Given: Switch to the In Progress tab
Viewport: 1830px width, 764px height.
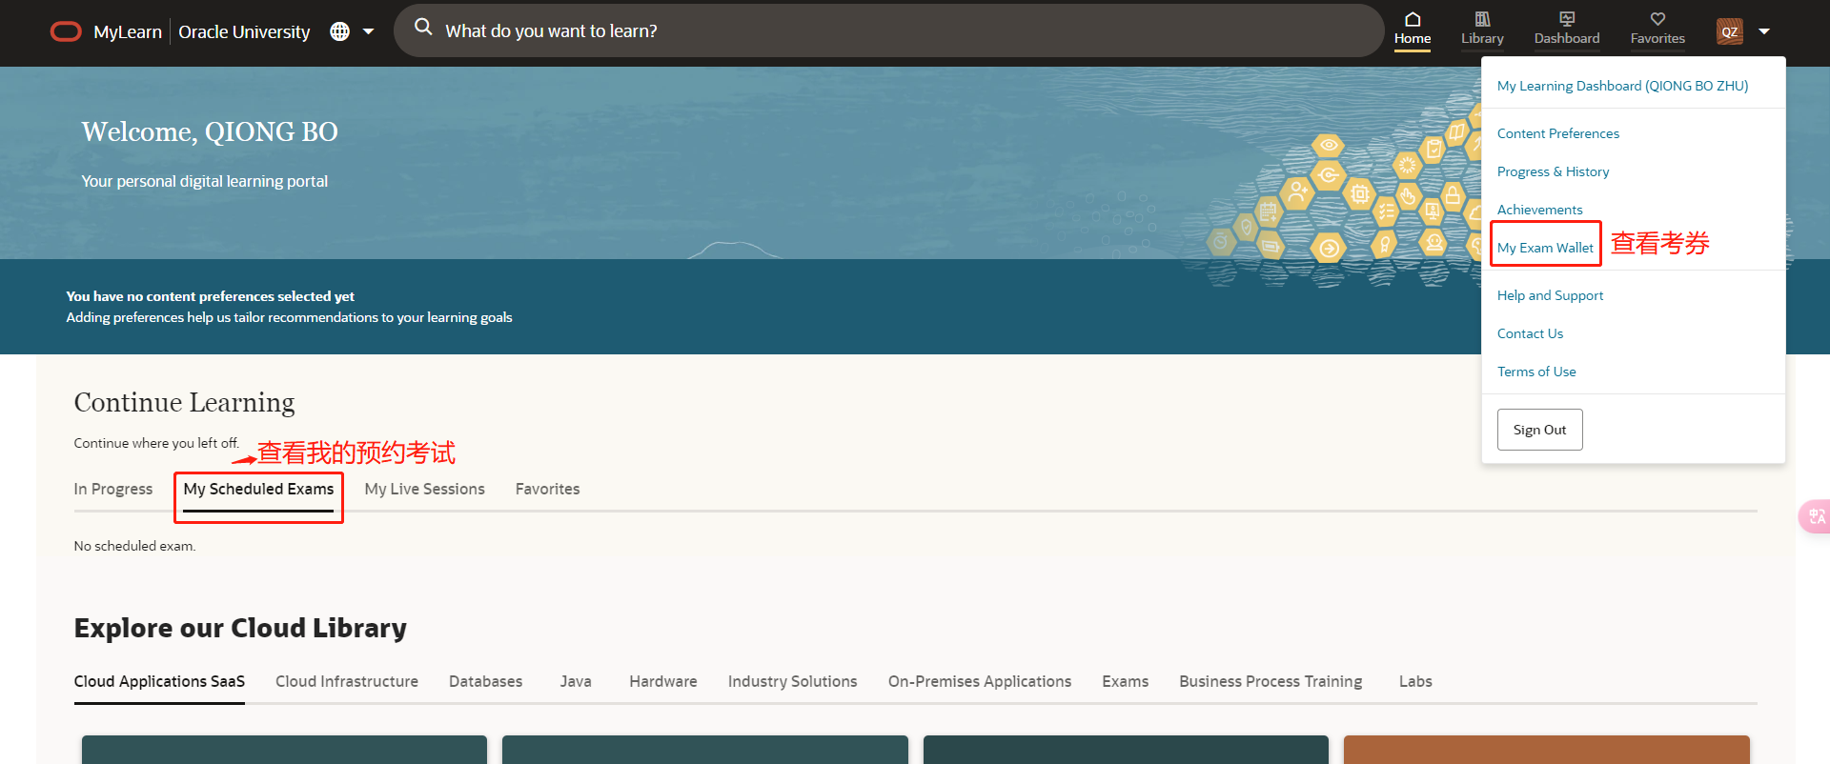Looking at the screenshot, I should coord(113,489).
